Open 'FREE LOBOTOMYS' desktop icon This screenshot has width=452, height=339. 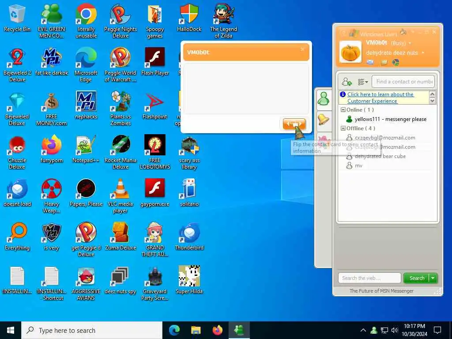pyautogui.click(x=155, y=153)
